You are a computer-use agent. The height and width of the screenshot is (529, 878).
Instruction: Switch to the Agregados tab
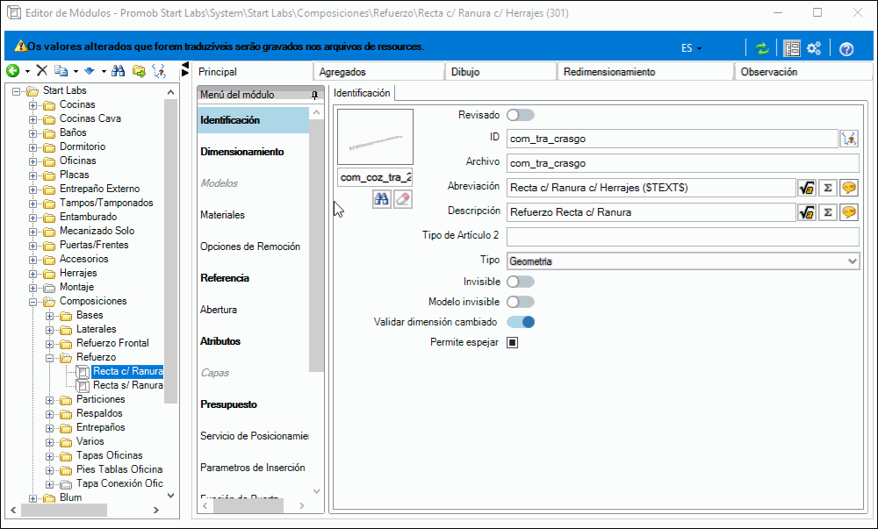[378, 72]
